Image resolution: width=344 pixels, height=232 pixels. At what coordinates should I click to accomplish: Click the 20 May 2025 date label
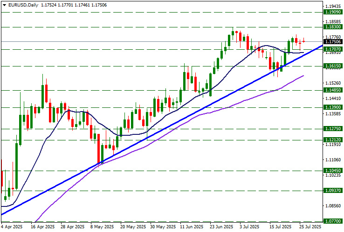pos(133,227)
